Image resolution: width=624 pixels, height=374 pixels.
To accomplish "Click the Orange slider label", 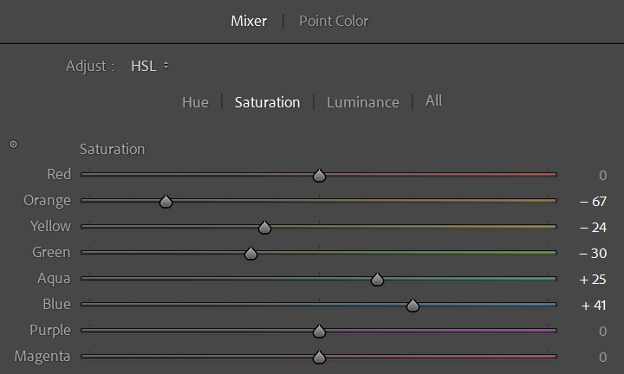I will 47,201.
